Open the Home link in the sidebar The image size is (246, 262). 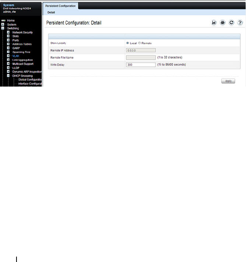(x=11, y=20)
